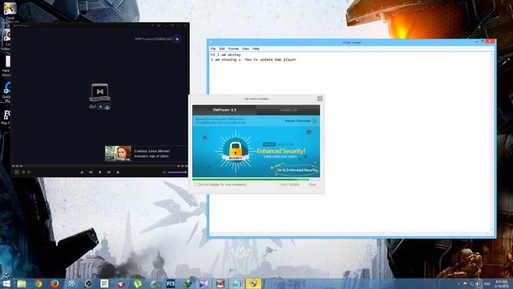Open the Windows Start button
The width and height of the screenshot is (513, 289).
pos(6,283)
